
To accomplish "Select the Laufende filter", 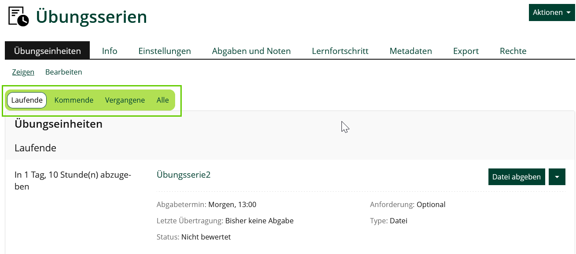I will [27, 100].
